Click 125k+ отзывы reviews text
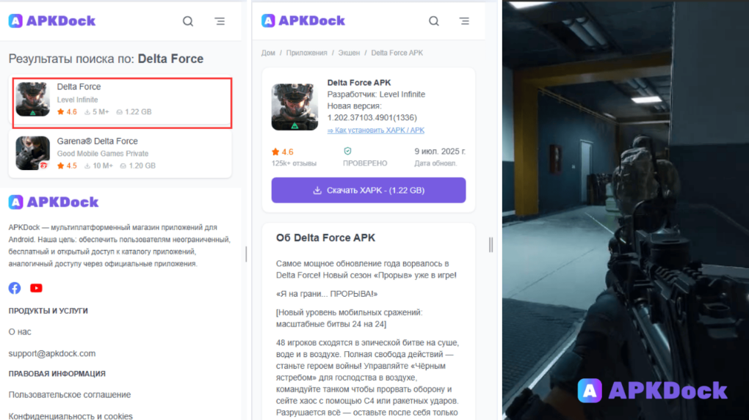 (x=294, y=163)
